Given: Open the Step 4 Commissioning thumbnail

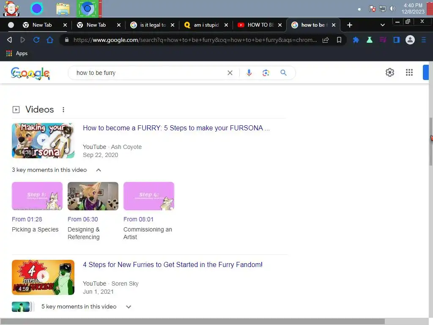Looking at the screenshot, I should click(149, 196).
